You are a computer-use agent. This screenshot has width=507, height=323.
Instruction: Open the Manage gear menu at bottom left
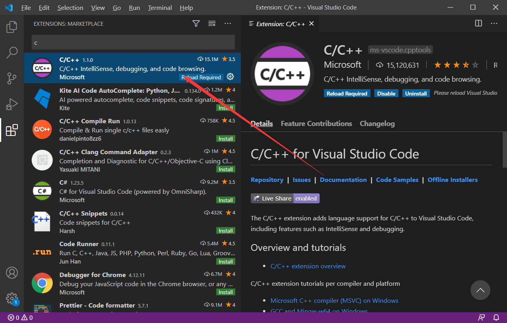point(12,298)
